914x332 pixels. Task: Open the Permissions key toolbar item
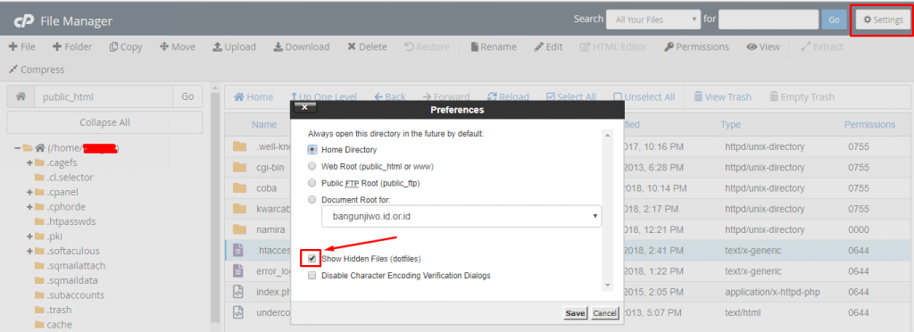coord(696,46)
